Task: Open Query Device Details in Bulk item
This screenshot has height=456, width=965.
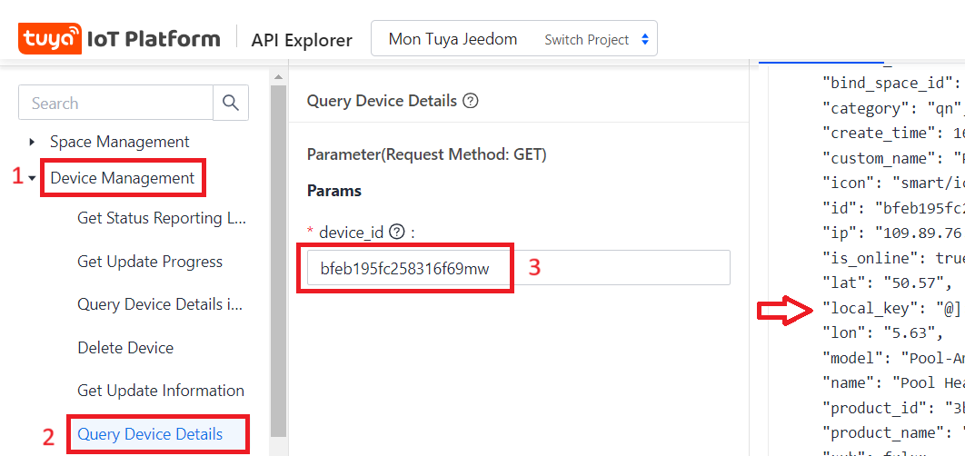Action: (160, 304)
